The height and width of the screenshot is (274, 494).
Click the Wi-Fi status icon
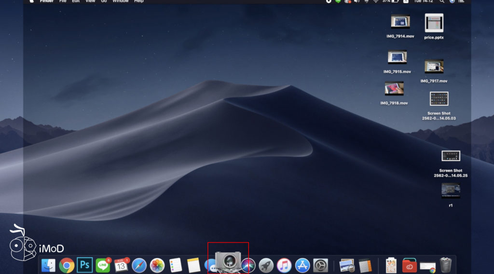point(375,1)
